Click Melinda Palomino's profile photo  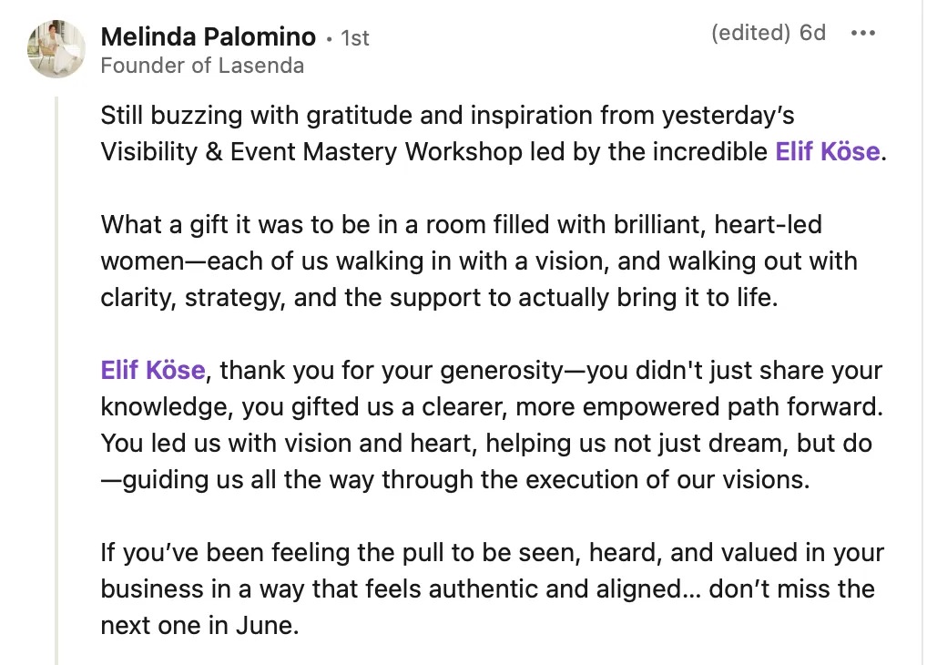pyautogui.click(x=56, y=49)
